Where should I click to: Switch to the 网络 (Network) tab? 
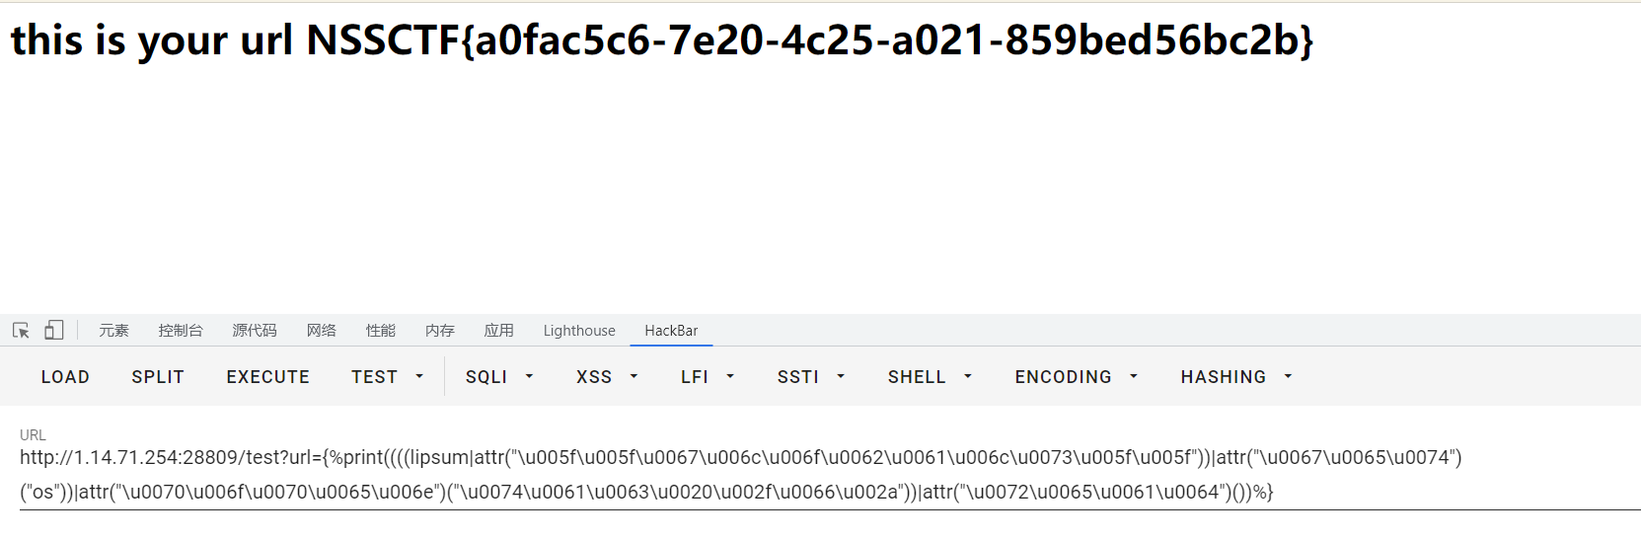tap(322, 331)
